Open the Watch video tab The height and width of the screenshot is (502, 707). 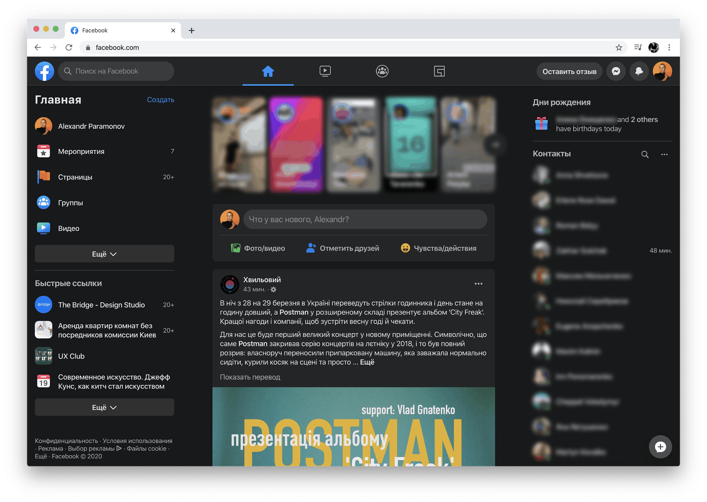tap(325, 71)
